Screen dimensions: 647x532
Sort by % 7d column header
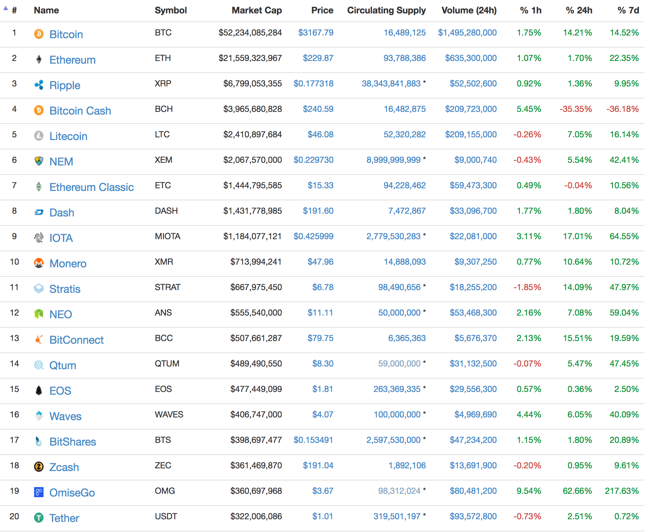click(628, 10)
